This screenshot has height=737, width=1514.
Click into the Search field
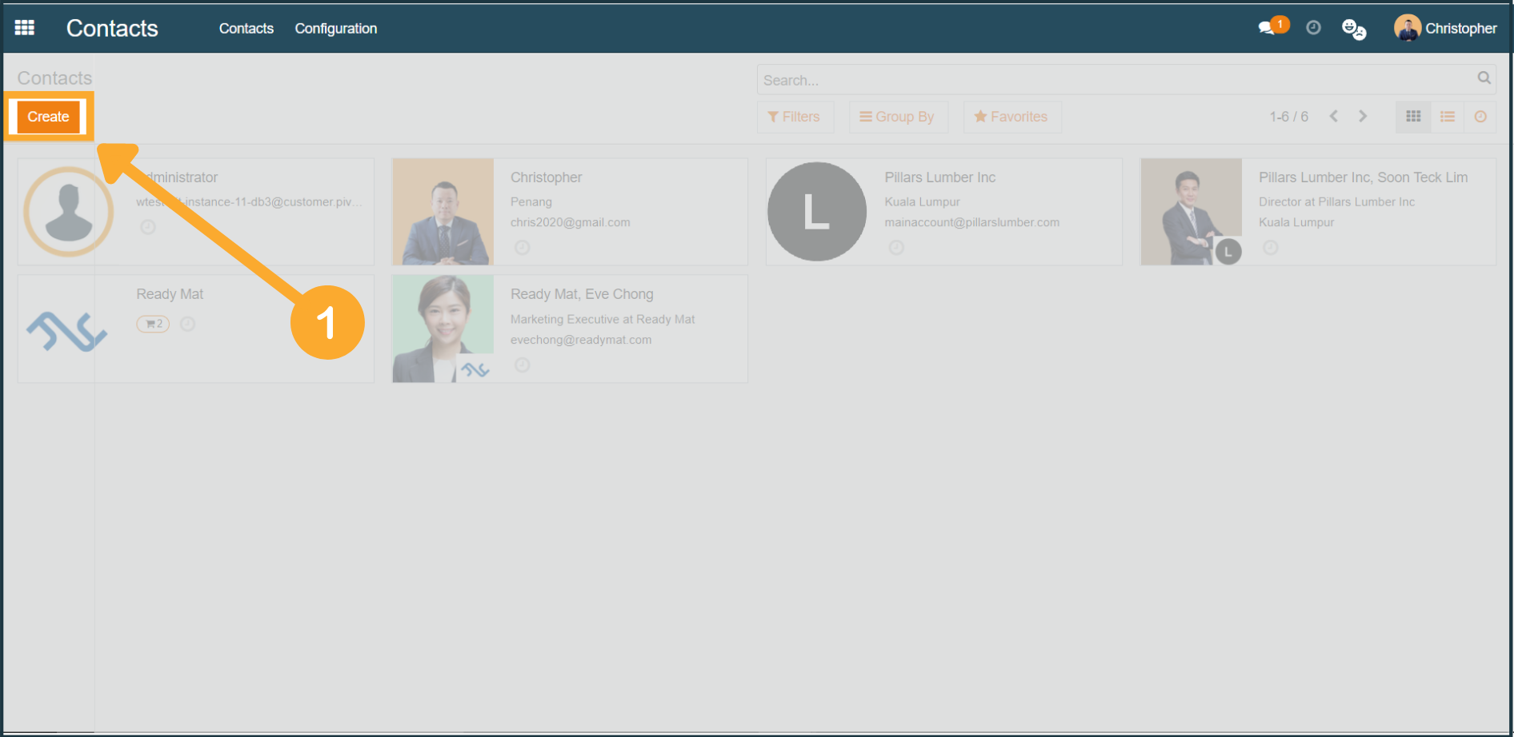pos(1112,80)
